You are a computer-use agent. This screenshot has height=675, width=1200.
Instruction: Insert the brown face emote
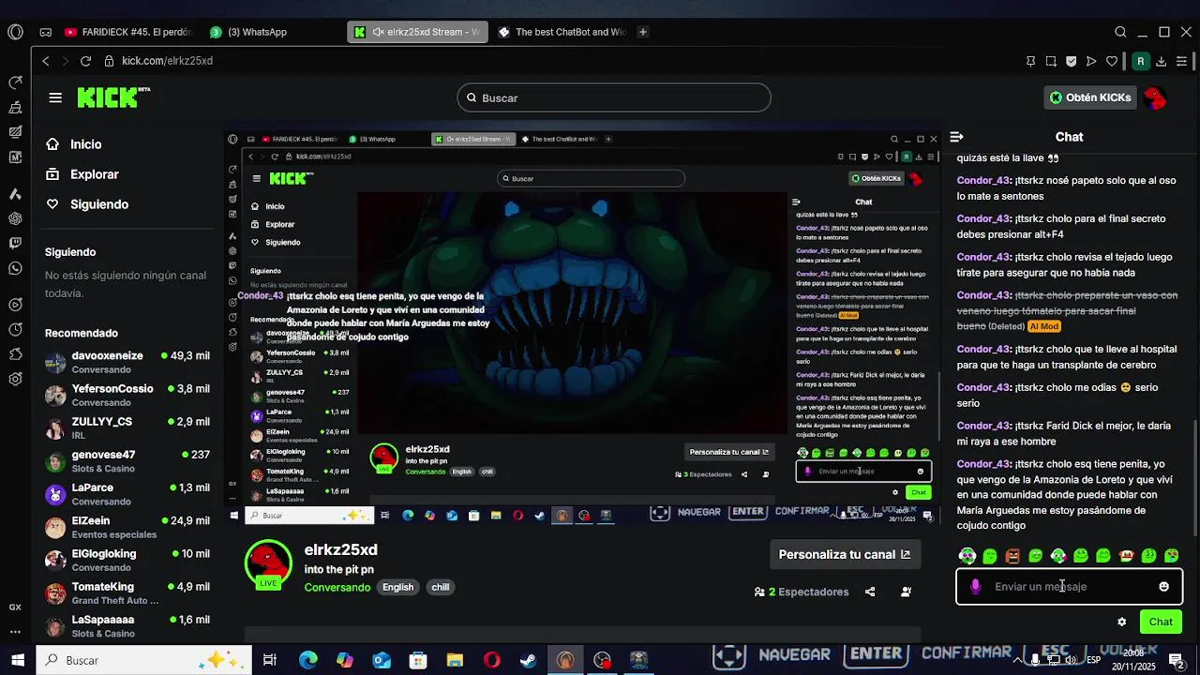pyautogui.click(x=1012, y=556)
